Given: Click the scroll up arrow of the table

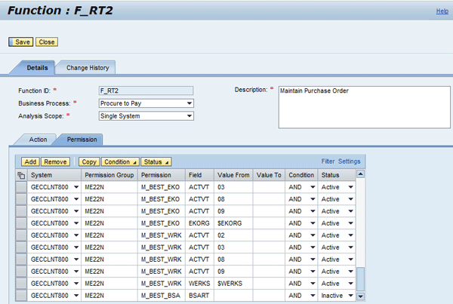Looking at the screenshot, I should click(x=361, y=174).
